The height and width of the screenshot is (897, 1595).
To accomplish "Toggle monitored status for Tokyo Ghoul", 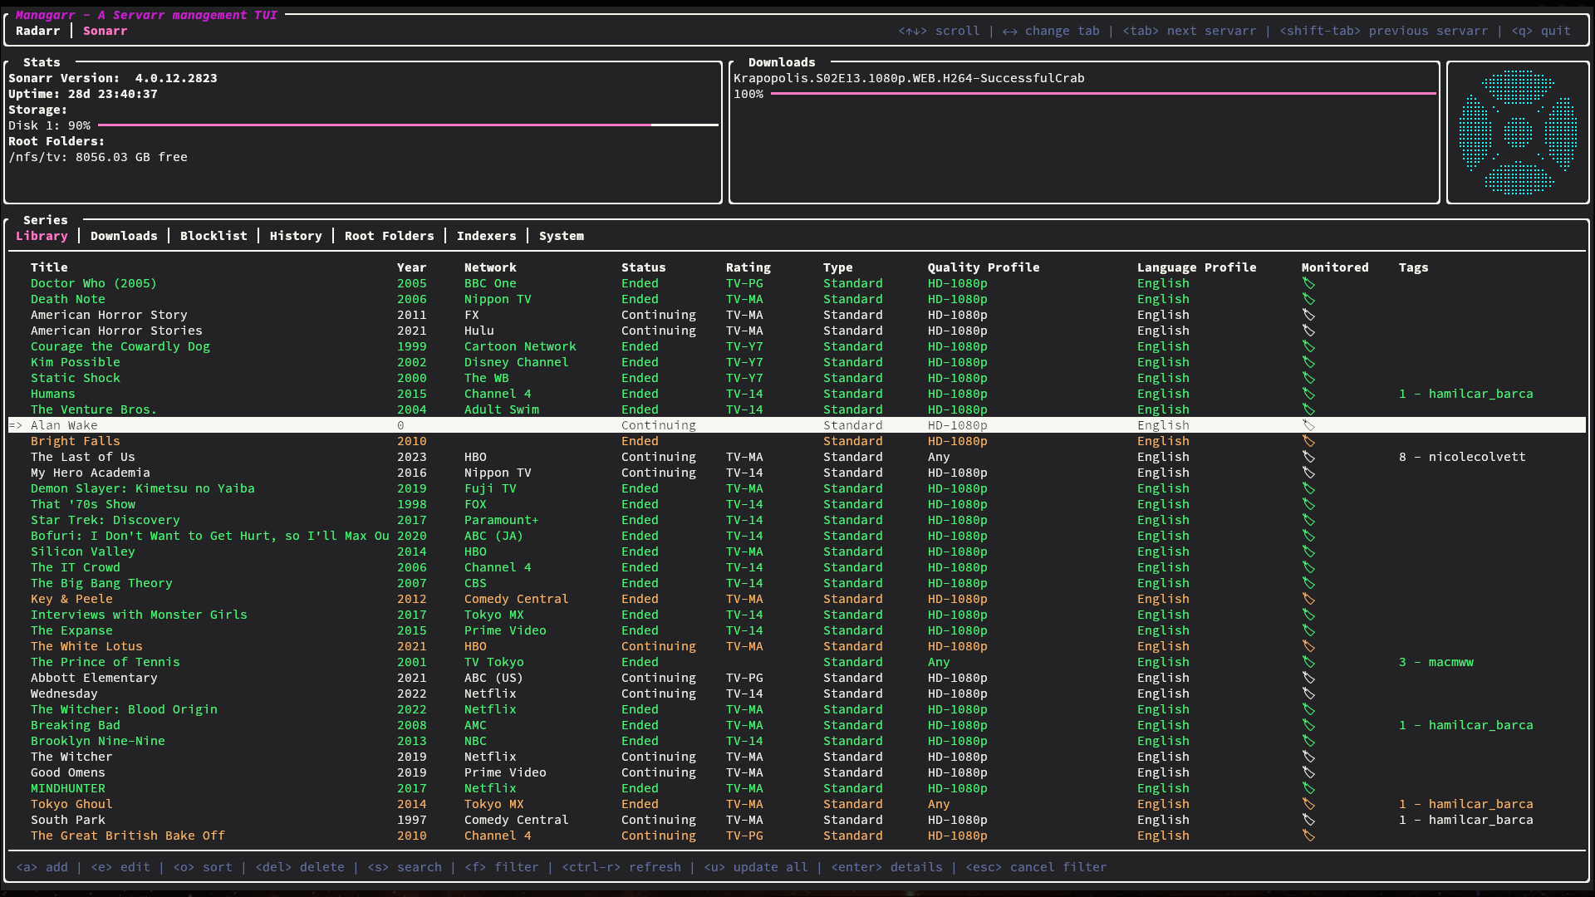I will [x=1309, y=804].
